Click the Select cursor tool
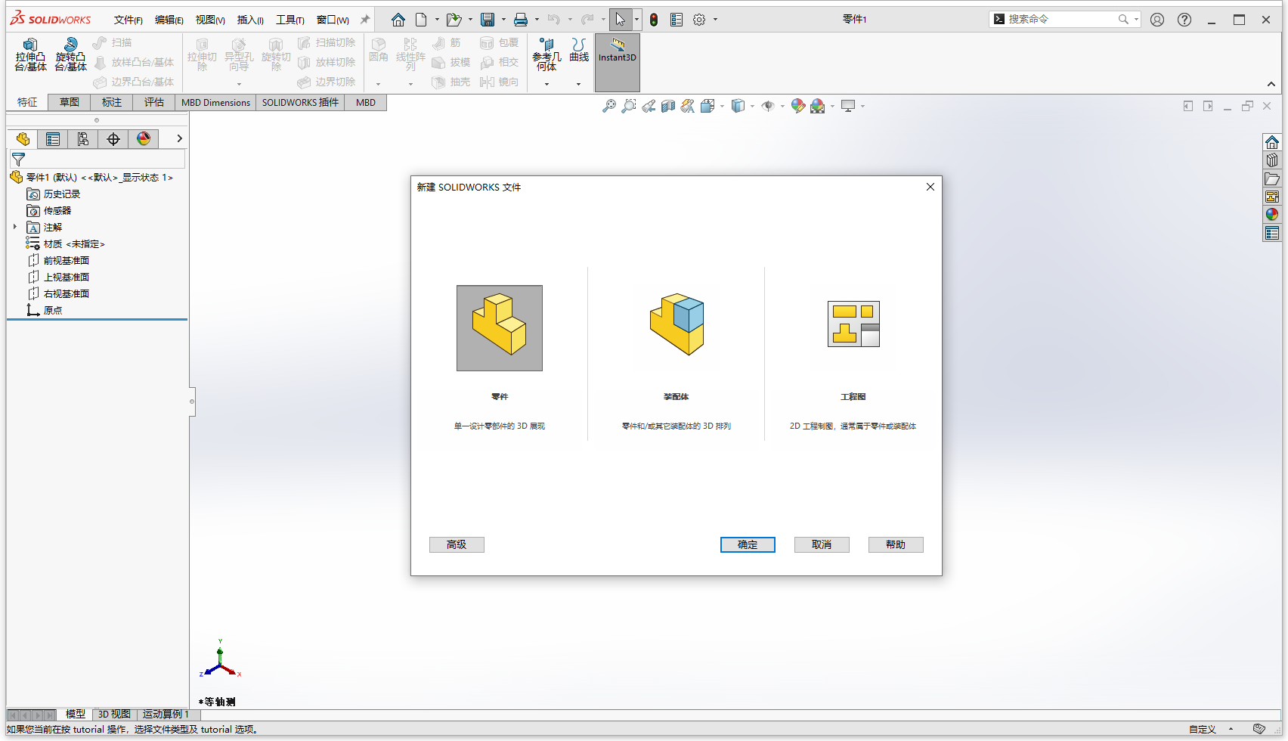Screen dimensions: 1288x741 (x=621, y=20)
